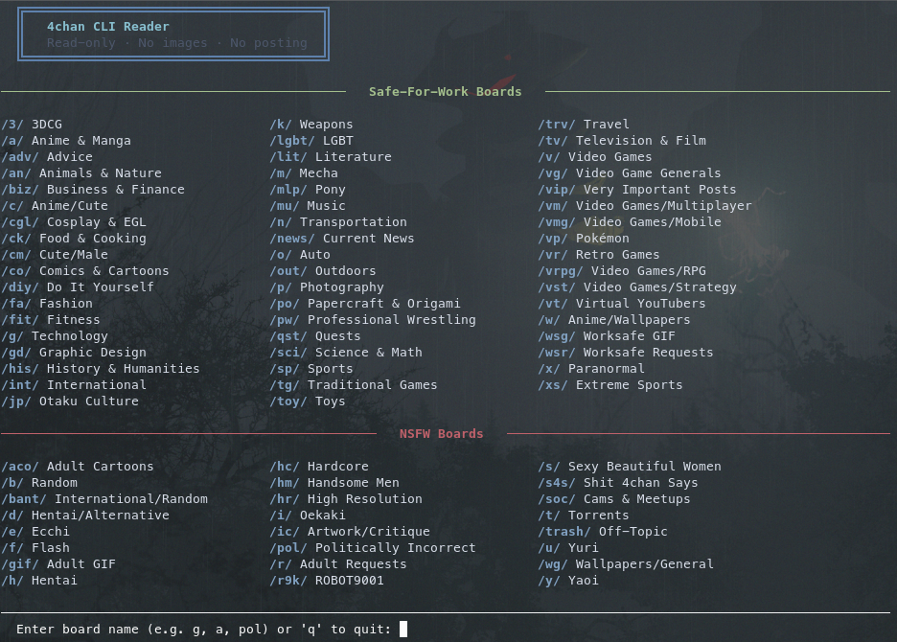
Task: Select the /wsg/ Worksafe GIF row
Action: click(x=607, y=336)
